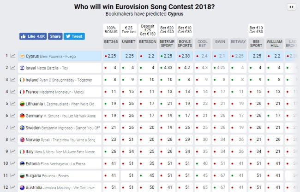
Task: Open the Betsson Deposit €75 bonus offer
Action: [148, 30]
